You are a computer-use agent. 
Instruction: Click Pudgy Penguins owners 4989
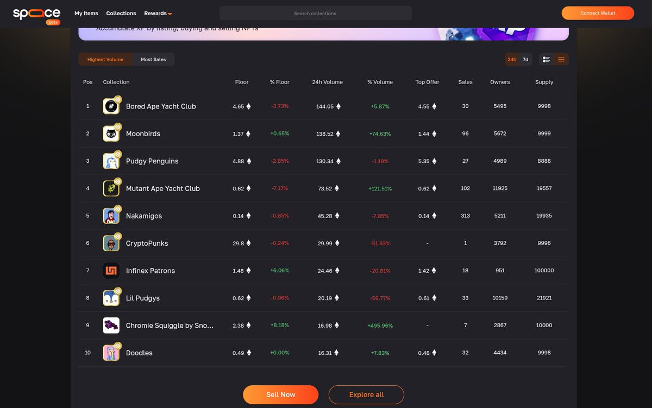pos(500,161)
